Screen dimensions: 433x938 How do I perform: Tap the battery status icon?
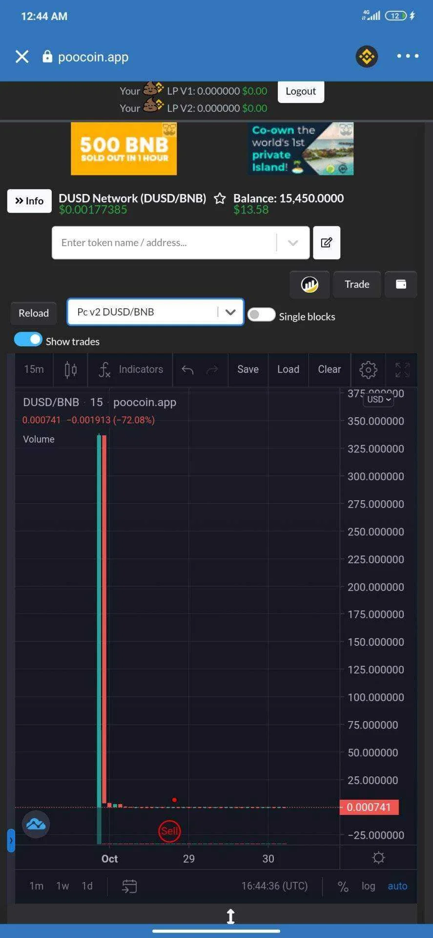click(x=395, y=16)
